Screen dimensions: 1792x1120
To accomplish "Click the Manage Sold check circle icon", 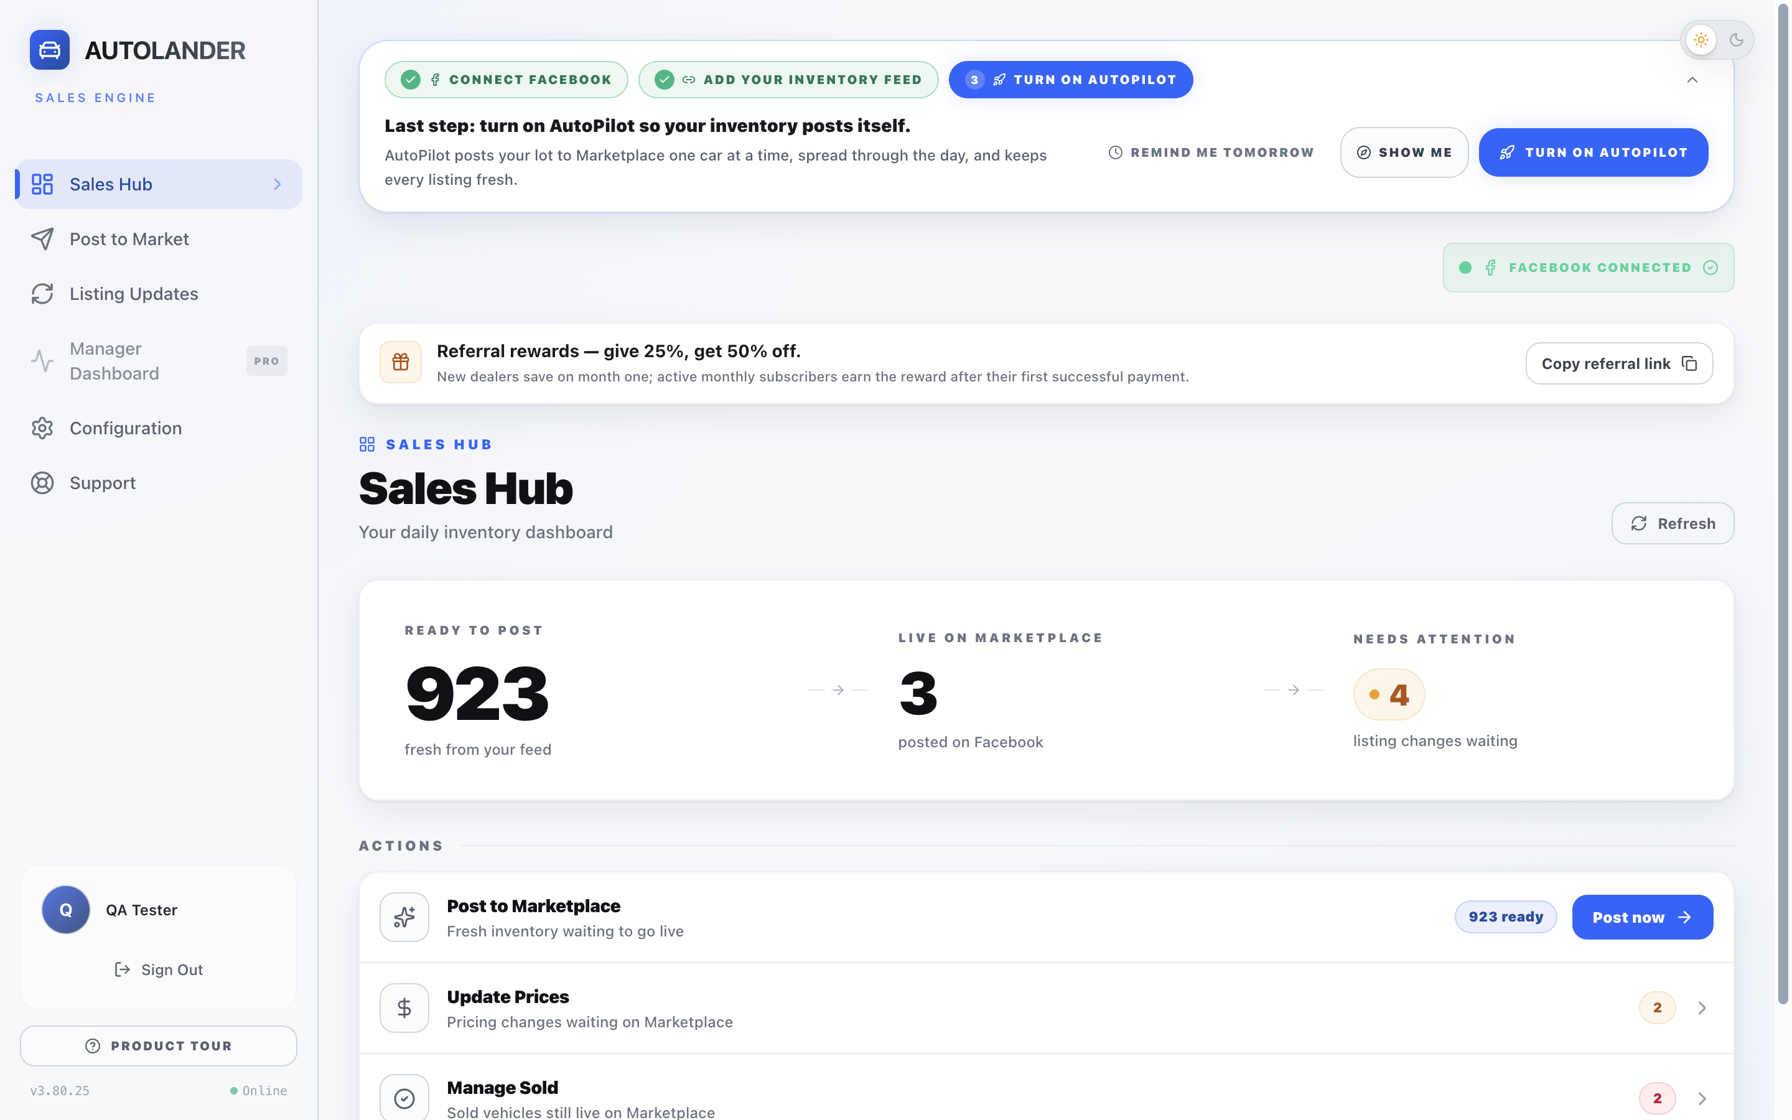I will click(404, 1098).
